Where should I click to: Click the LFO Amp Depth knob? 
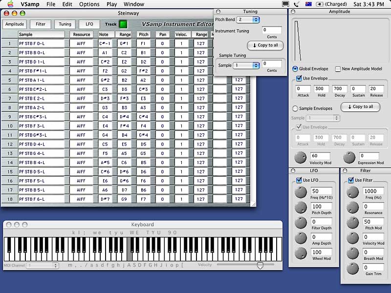pos(301,238)
